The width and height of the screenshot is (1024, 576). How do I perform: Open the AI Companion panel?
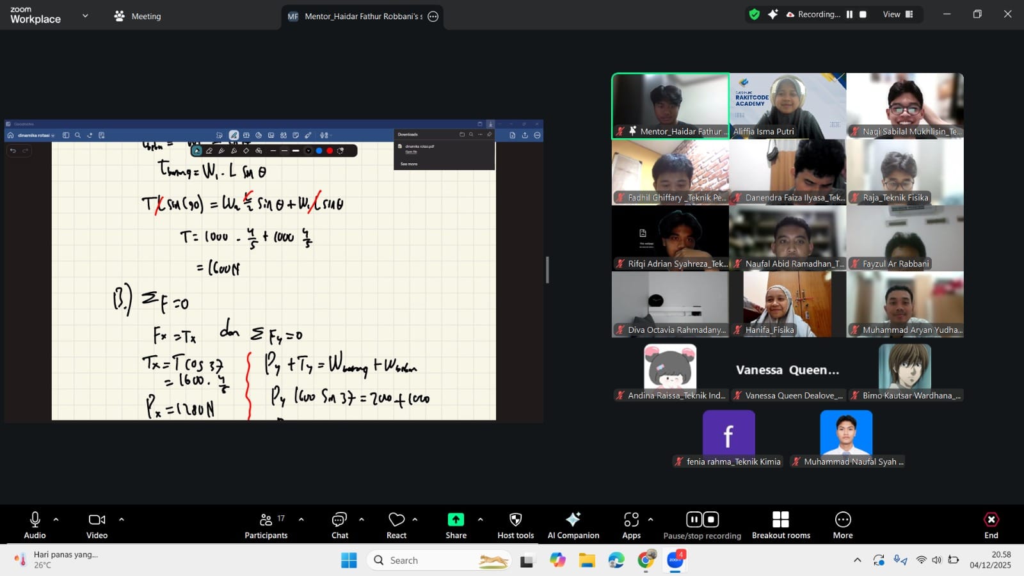click(573, 525)
